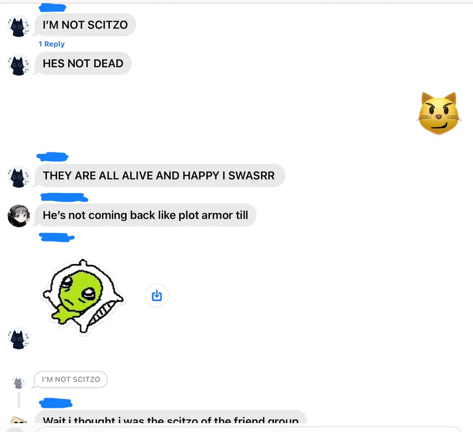Click black cat avatar beside HES NOT DEAD
Screen dimensions: 473x432
pos(19,65)
